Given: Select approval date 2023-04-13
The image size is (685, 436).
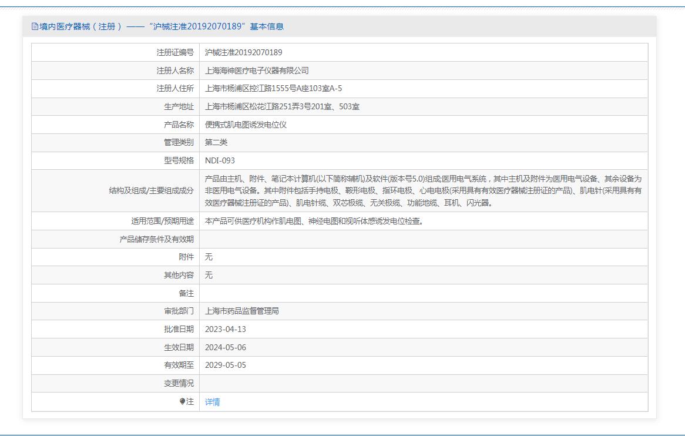Looking at the screenshot, I should 226,329.
